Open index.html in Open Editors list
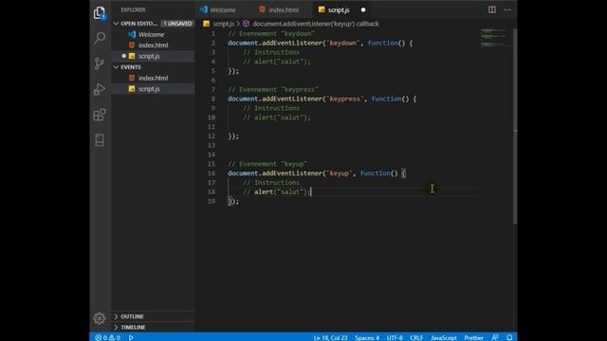This screenshot has height=341, width=607. [153, 45]
